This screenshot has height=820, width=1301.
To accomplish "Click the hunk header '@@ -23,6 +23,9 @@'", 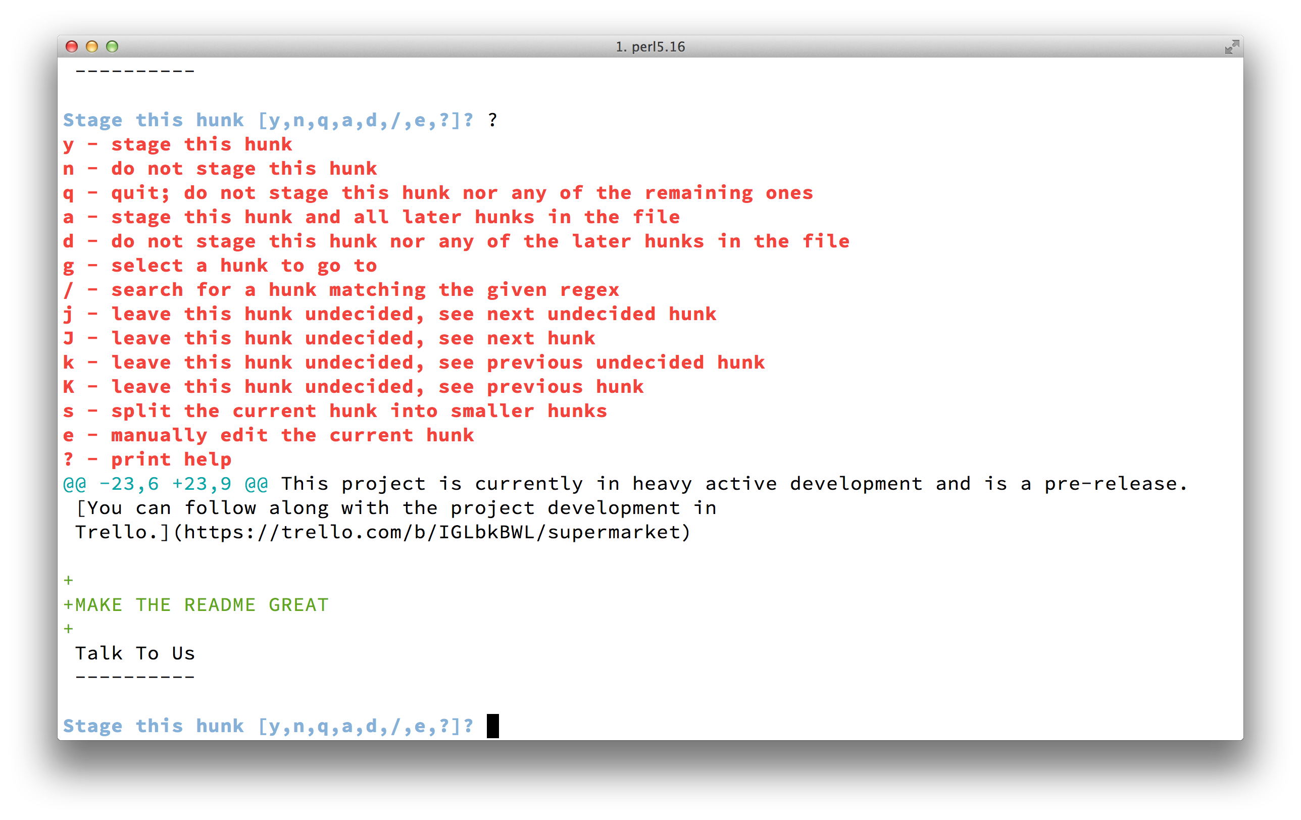I will (165, 484).
